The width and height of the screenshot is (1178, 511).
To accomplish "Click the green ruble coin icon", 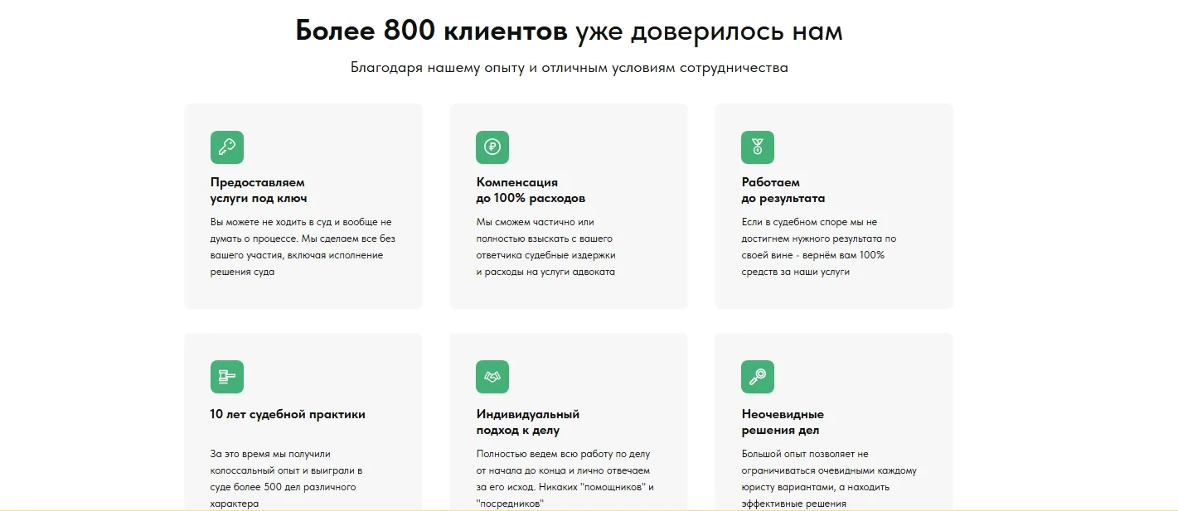I will pos(492,147).
